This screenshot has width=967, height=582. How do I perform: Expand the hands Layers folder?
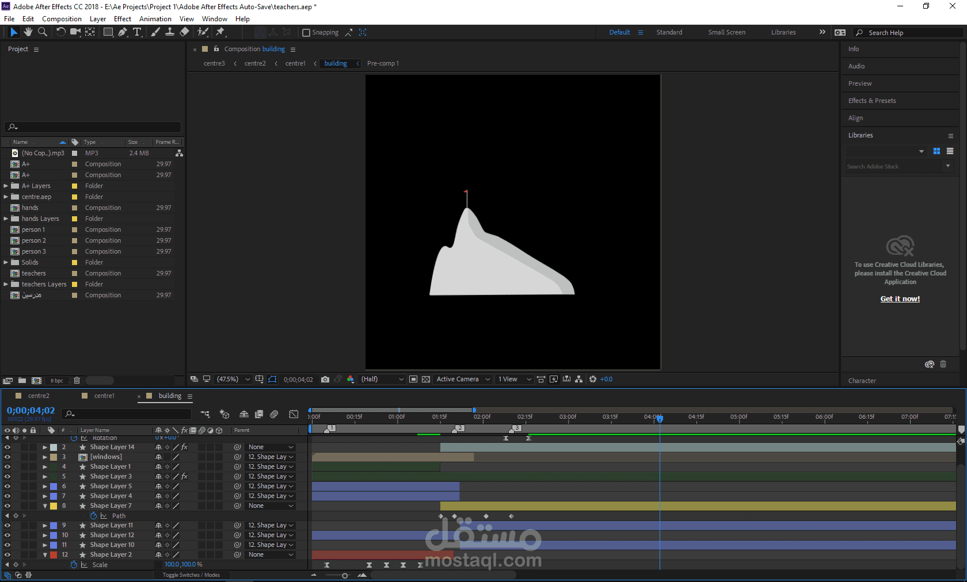coord(6,219)
